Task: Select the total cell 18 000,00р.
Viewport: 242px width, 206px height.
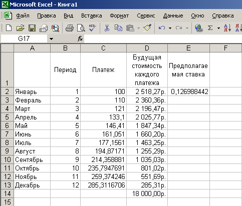Action: pyautogui.click(x=147, y=193)
